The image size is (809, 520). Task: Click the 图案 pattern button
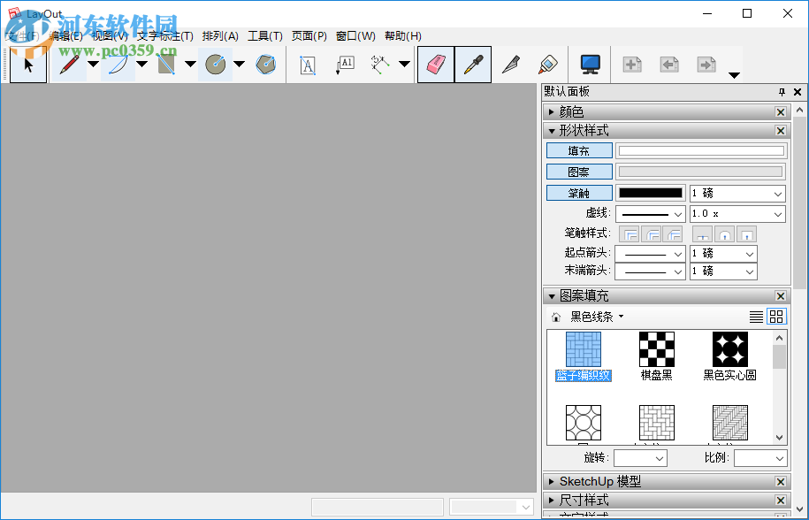coord(579,171)
